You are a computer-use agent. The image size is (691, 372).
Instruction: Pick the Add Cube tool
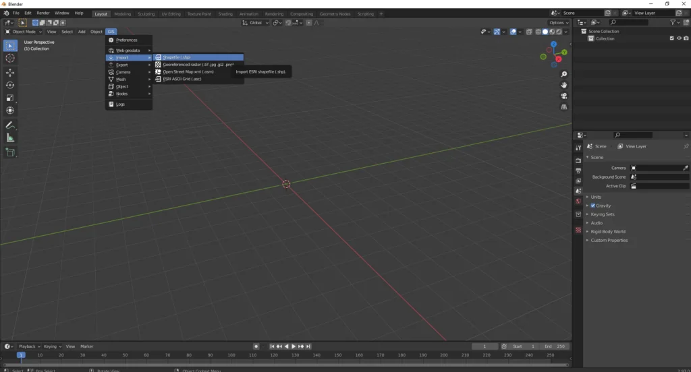(10, 153)
